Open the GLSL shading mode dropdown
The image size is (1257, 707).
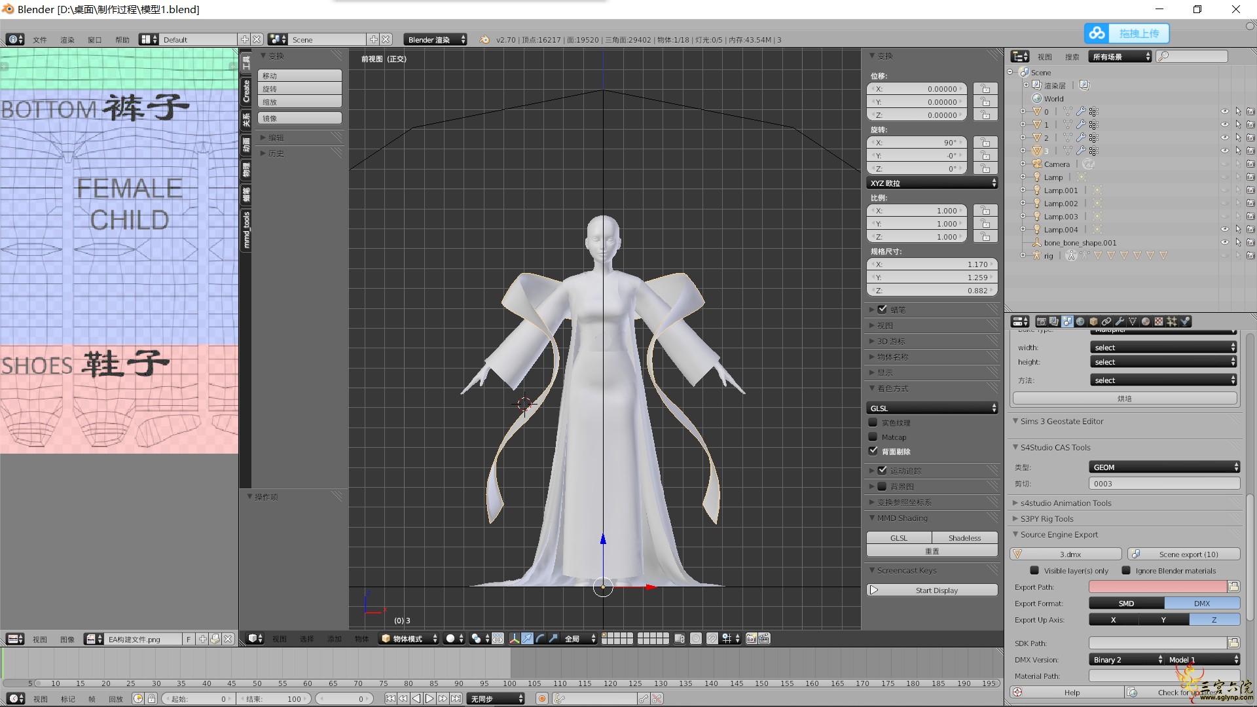tap(932, 408)
